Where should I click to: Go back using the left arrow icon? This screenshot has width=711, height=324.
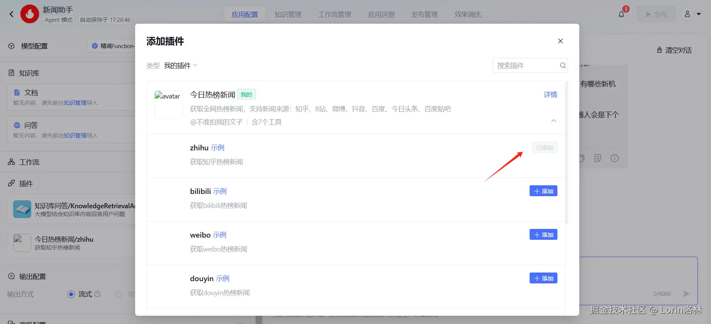click(x=11, y=14)
